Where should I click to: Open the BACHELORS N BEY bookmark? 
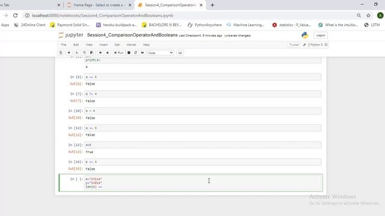pos(162,25)
